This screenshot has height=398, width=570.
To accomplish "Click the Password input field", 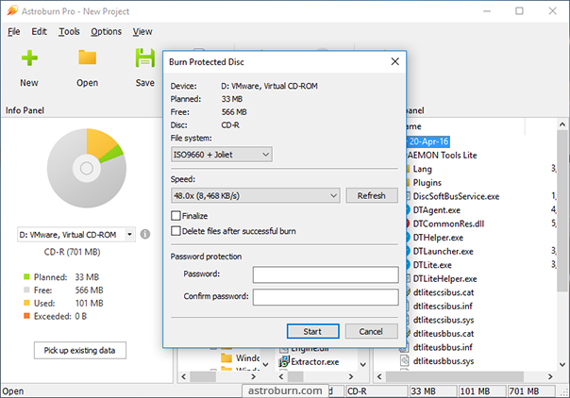I will 326,274.
